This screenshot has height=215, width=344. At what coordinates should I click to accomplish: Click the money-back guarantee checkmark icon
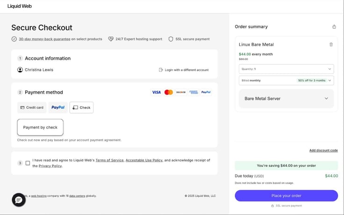pos(14,39)
